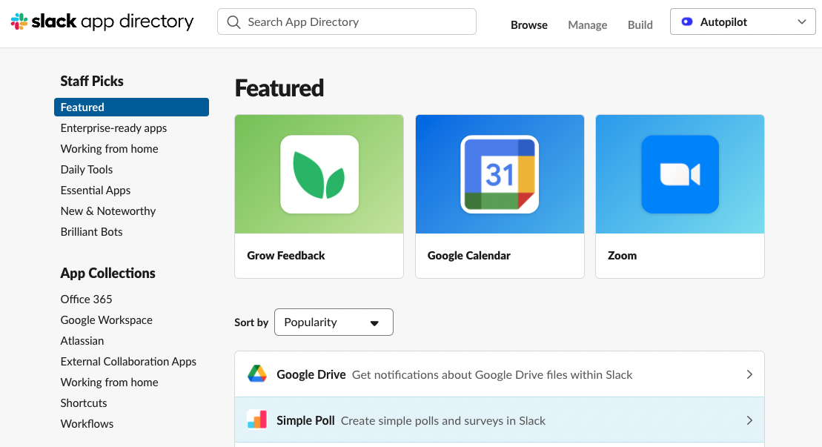This screenshot has width=822, height=447.
Task: Click the Simple Poll description text
Action: (443, 421)
